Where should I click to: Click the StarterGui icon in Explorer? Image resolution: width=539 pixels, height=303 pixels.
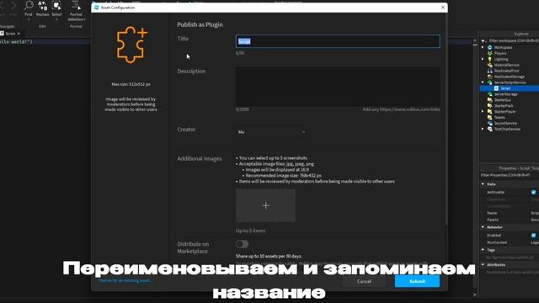tap(490, 100)
